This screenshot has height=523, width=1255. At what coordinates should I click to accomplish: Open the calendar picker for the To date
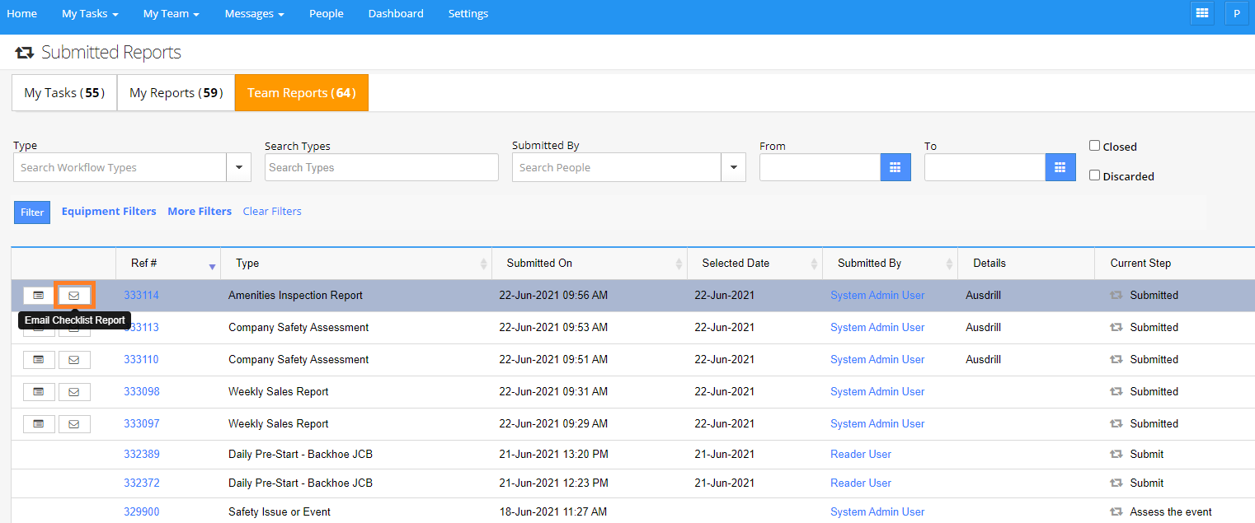click(x=1060, y=167)
